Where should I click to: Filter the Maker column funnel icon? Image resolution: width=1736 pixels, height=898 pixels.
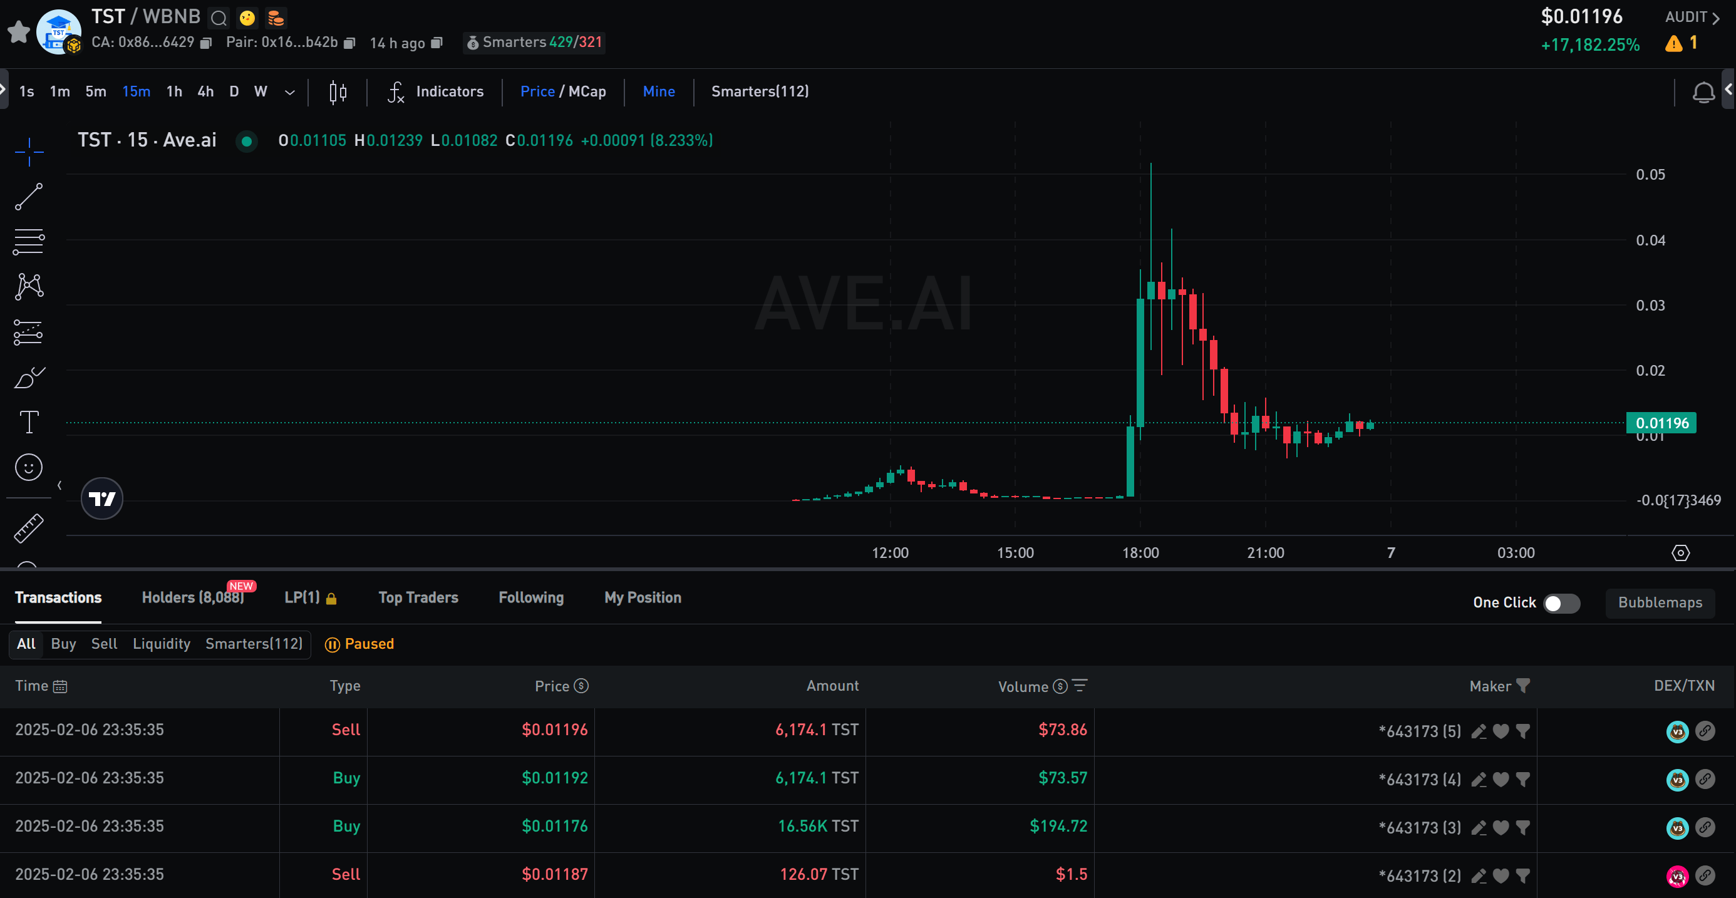[1523, 686]
